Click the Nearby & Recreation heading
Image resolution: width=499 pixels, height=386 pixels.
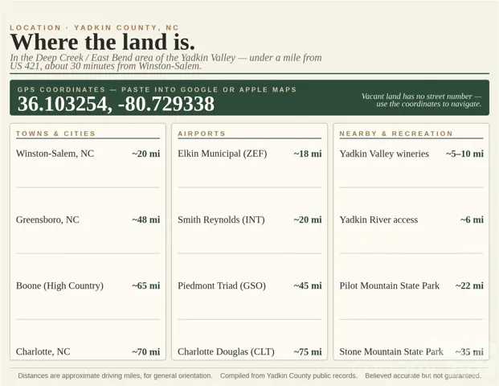click(396, 133)
